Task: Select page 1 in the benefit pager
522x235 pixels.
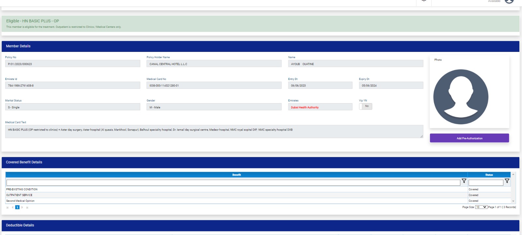Action: pyautogui.click(x=17, y=208)
